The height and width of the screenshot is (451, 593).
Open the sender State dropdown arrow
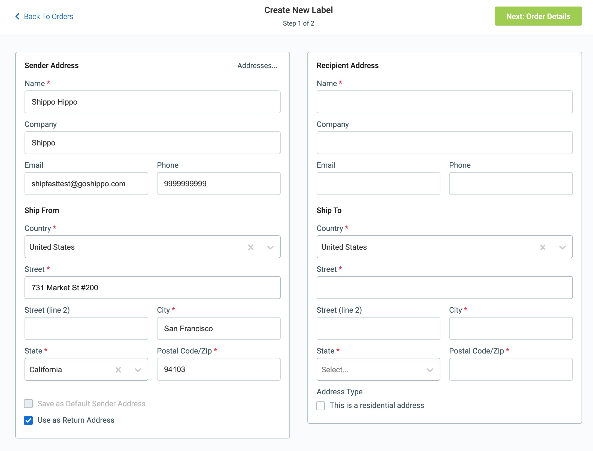138,370
